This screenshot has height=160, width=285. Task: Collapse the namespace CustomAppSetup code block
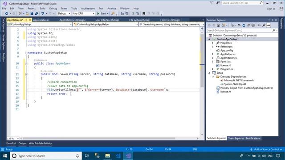click(x=26, y=53)
